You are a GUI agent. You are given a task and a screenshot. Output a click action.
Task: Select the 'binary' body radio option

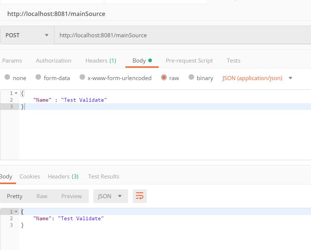(x=192, y=77)
